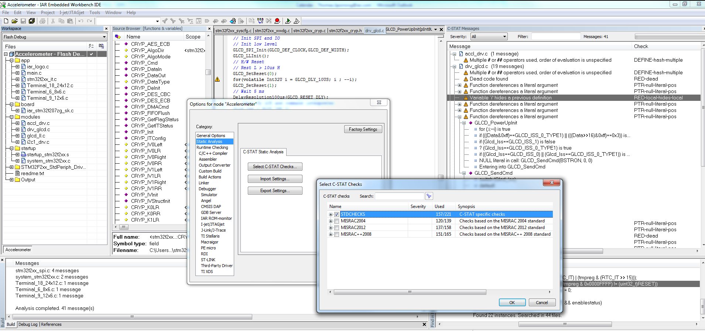Click the Save All toolbar icon
This screenshot has height=331, width=705.
tap(32, 21)
